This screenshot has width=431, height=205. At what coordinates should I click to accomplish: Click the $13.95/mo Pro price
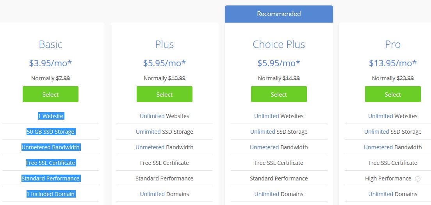393,63
